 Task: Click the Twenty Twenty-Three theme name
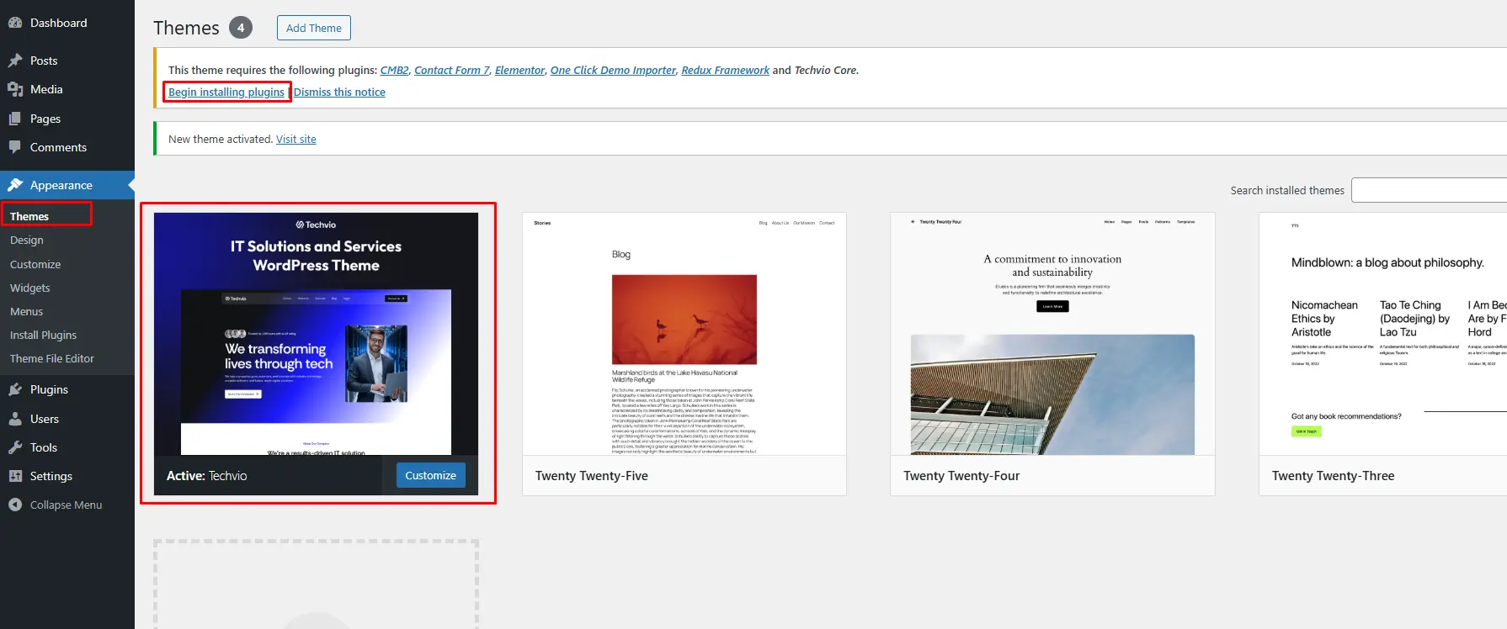(x=1334, y=475)
